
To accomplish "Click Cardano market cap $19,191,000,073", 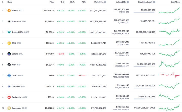I will coord(99,86).
